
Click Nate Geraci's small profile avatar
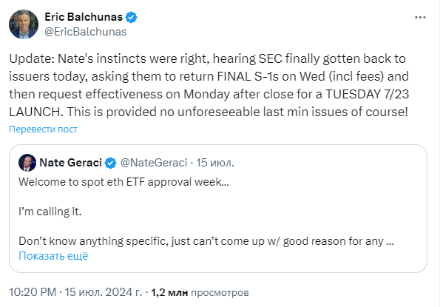(x=27, y=163)
